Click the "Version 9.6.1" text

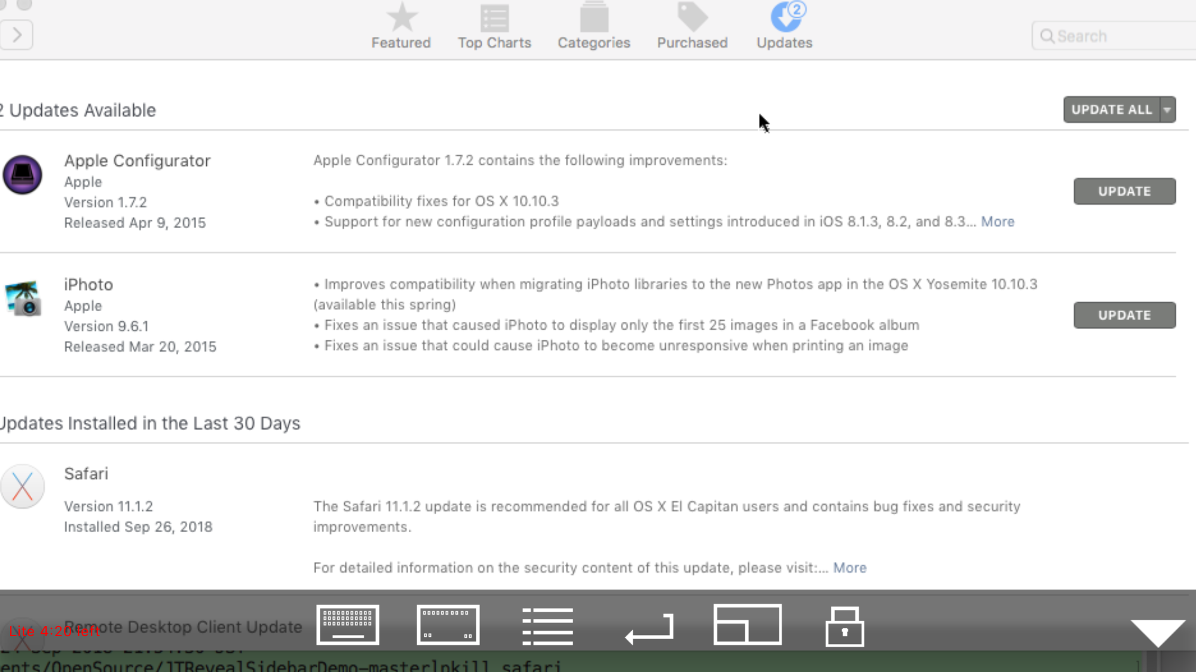pos(106,326)
